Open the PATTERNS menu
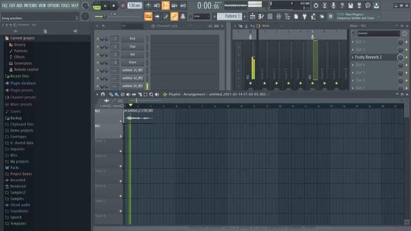 click(x=30, y=5)
